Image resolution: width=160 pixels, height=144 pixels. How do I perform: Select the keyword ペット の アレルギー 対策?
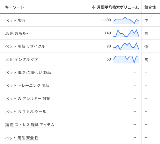pyautogui.click(x=27, y=99)
